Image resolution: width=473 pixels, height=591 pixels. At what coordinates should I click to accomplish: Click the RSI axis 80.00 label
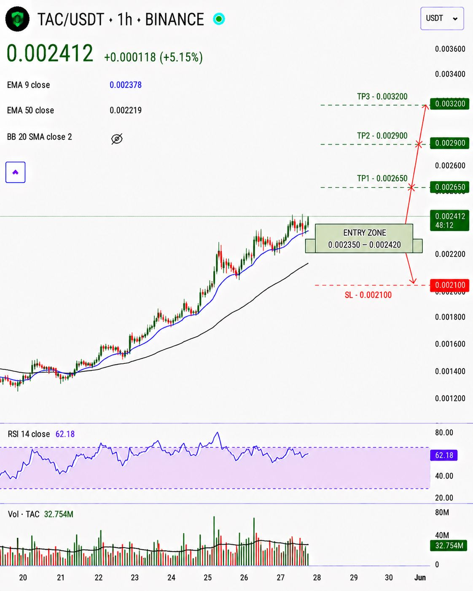click(x=444, y=433)
